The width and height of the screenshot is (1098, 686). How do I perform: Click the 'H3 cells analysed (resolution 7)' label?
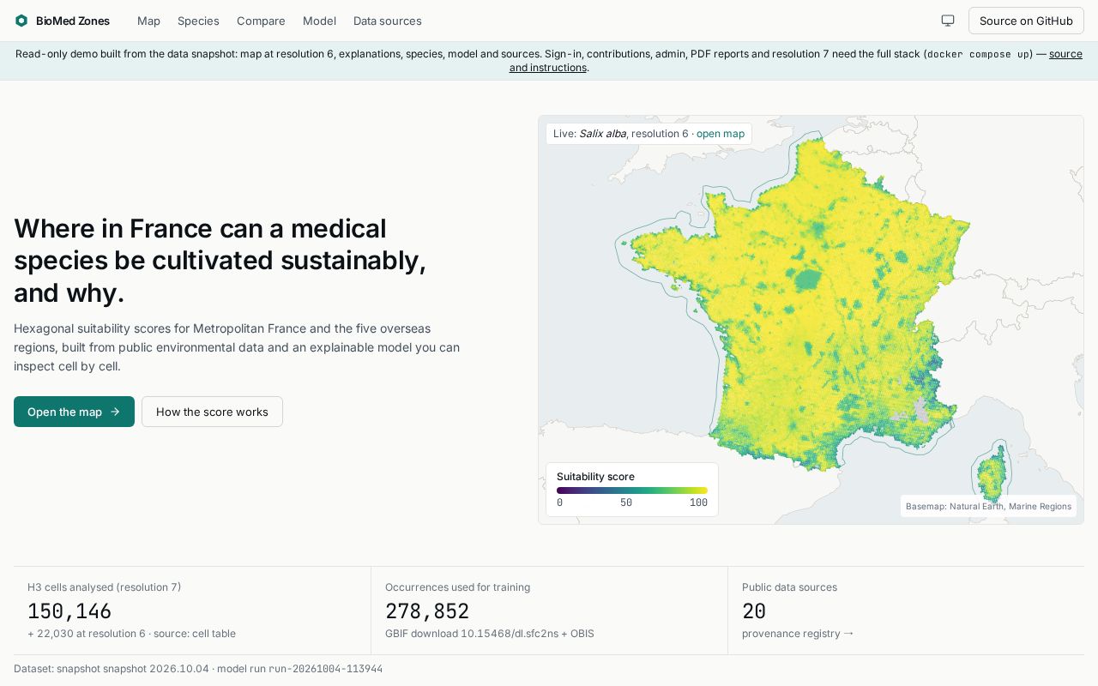tap(104, 587)
